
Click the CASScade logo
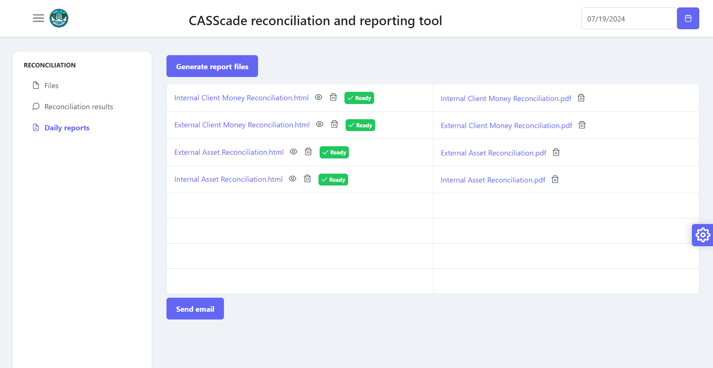coord(59,18)
